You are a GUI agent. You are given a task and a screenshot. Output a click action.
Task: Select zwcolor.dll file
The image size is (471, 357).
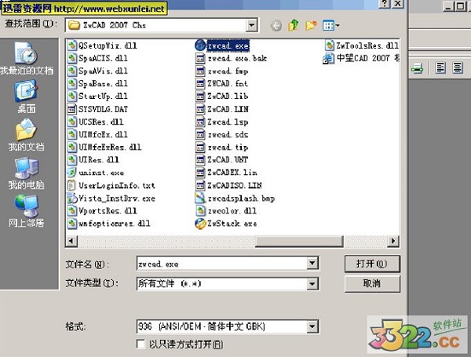click(226, 211)
